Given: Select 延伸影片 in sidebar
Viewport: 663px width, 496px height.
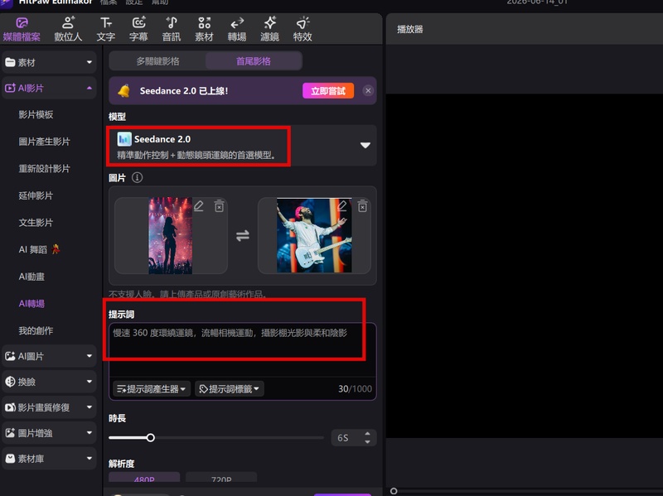Looking at the screenshot, I should coord(36,195).
